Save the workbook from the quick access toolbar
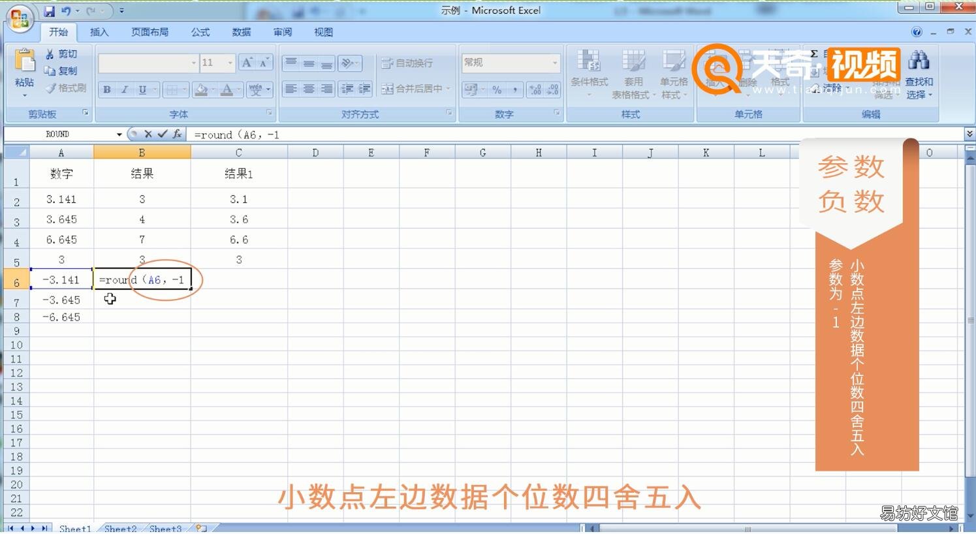 [x=49, y=11]
